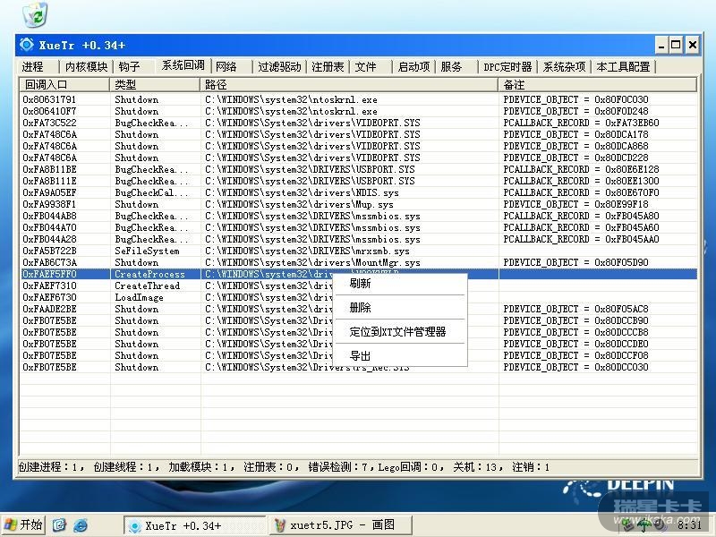
Task: Open the 进程 tab
Action: point(33,67)
